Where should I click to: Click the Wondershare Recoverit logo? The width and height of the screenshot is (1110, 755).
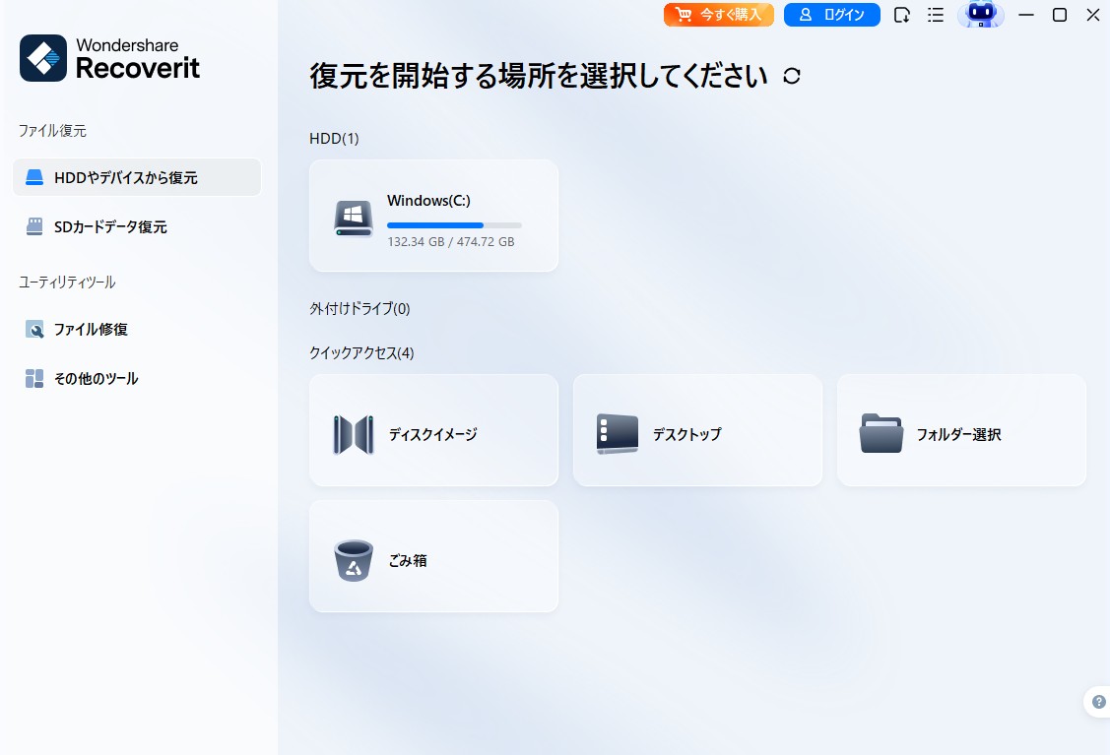coord(108,57)
